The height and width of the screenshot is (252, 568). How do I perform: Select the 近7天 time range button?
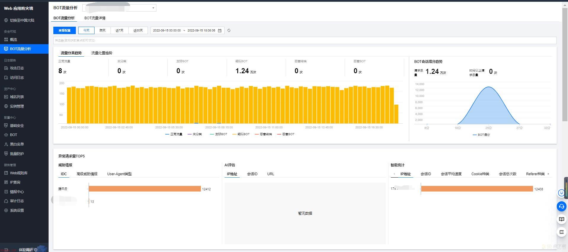119,30
